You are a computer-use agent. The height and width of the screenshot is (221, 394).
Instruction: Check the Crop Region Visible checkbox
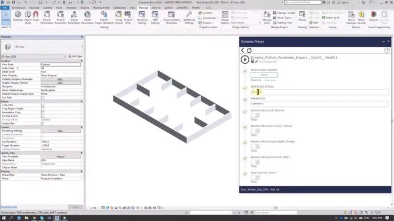pyautogui.click(x=42, y=109)
